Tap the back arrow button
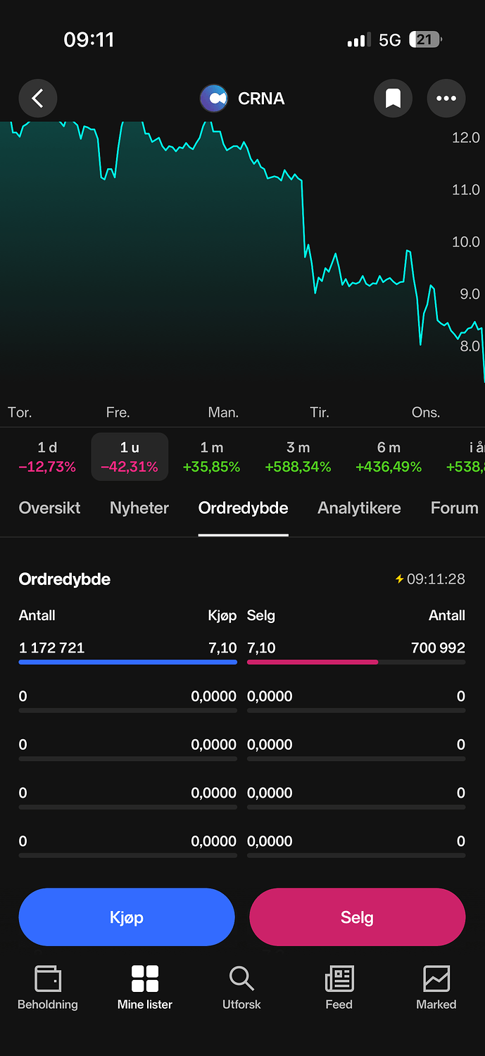 pyautogui.click(x=38, y=99)
